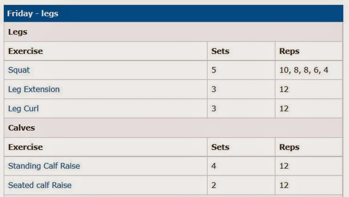Open the Squat exercise link
The image size is (349, 197).
pos(19,70)
